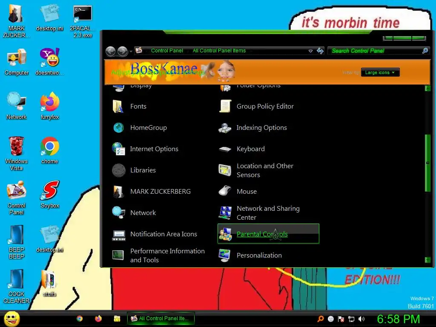Open the Keyboard icon
The width and height of the screenshot is (436, 327).
pos(225,149)
